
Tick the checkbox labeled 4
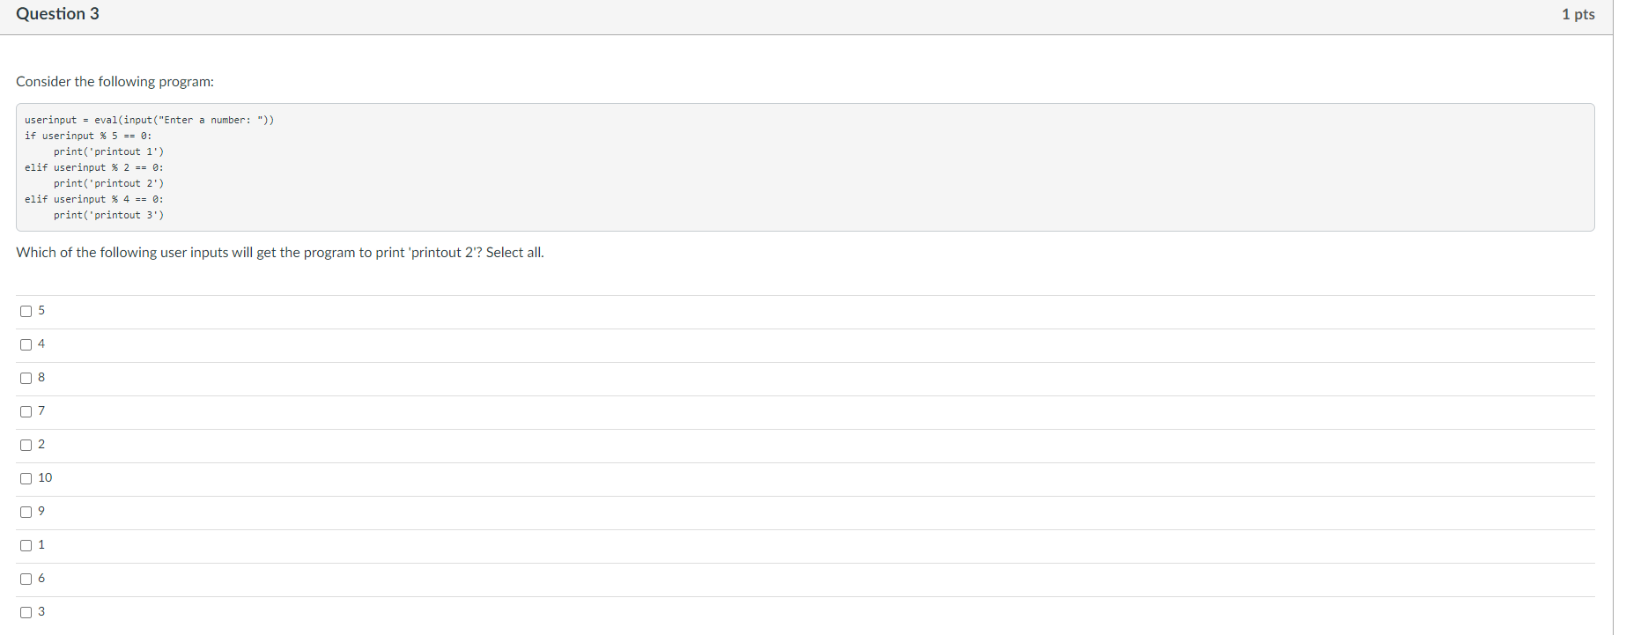[26, 344]
